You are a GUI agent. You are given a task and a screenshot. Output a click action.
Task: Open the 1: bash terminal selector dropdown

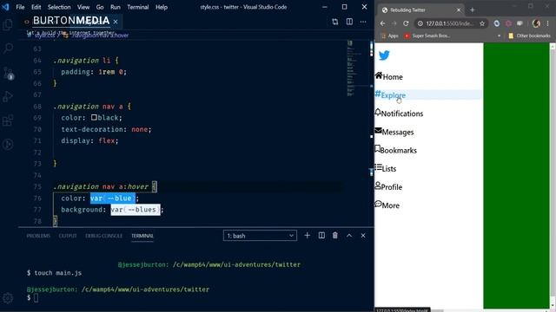[260, 236]
